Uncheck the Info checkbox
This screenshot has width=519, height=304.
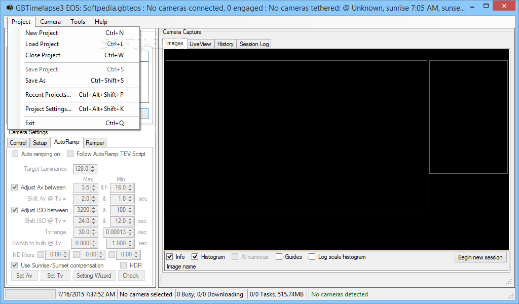[x=170, y=257]
